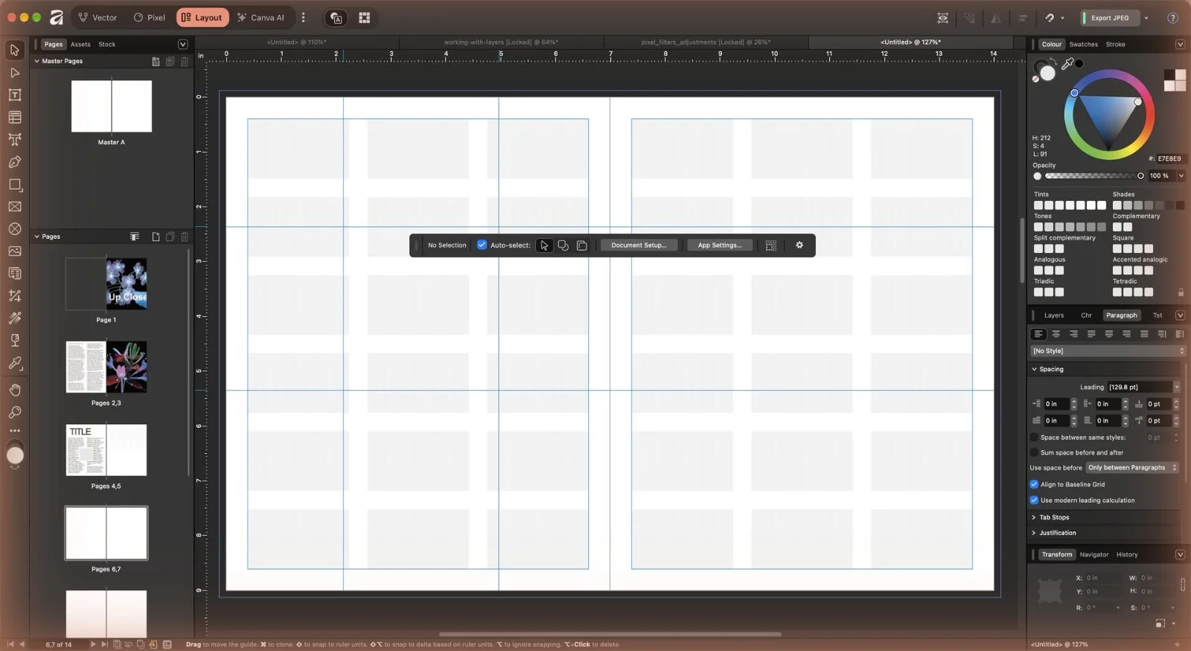Switch to the Swatches tab

tap(1083, 44)
